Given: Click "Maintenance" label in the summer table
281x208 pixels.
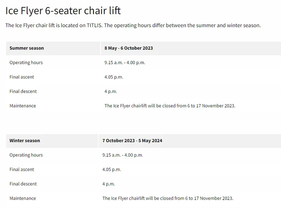Looking at the screenshot, I should click(x=23, y=106).
